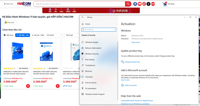Image resolution: width=200 pixels, height=106 pixels.
Task: Click the plus icon beside Add an account
Action: pos(122,85)
